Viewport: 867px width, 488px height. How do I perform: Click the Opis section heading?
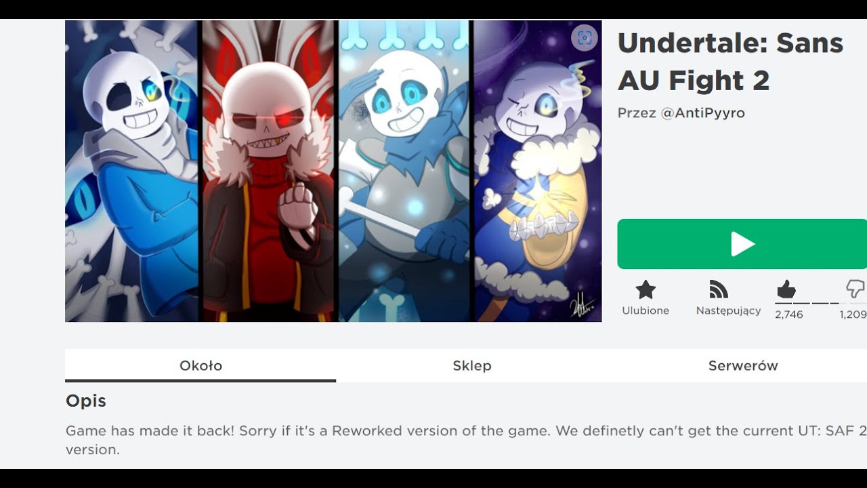tap(86, 401)
